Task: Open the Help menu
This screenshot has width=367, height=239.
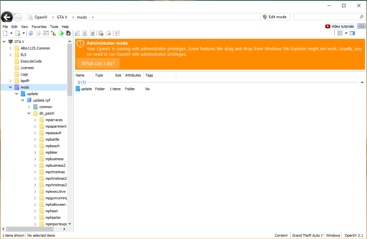Action: click(65, 27)
